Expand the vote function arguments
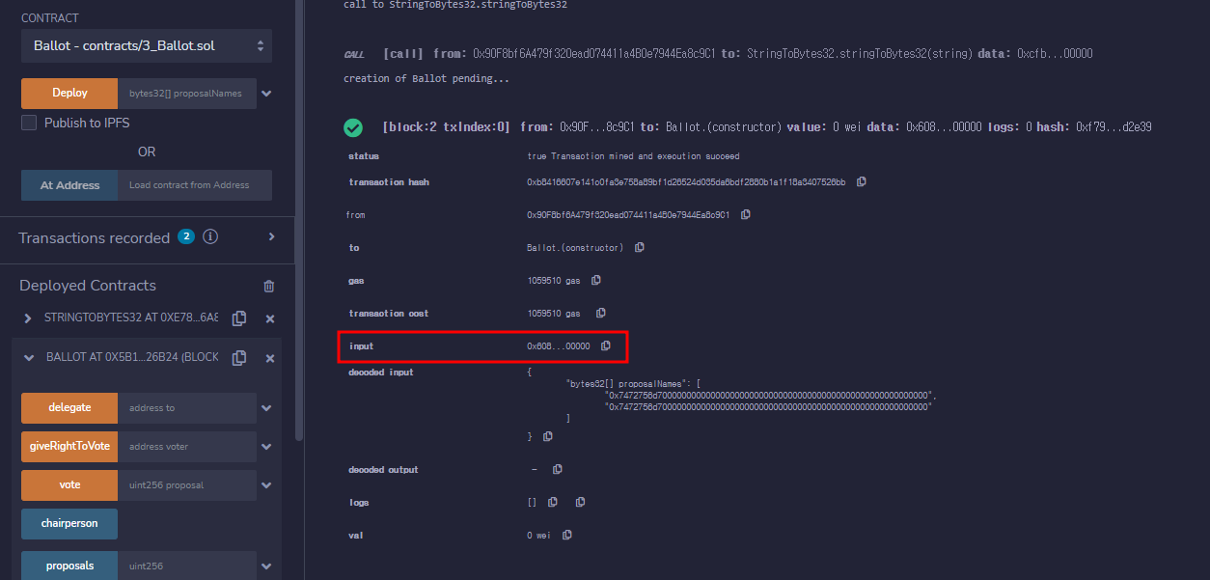The image size is (1210, 580). [266, 485]
